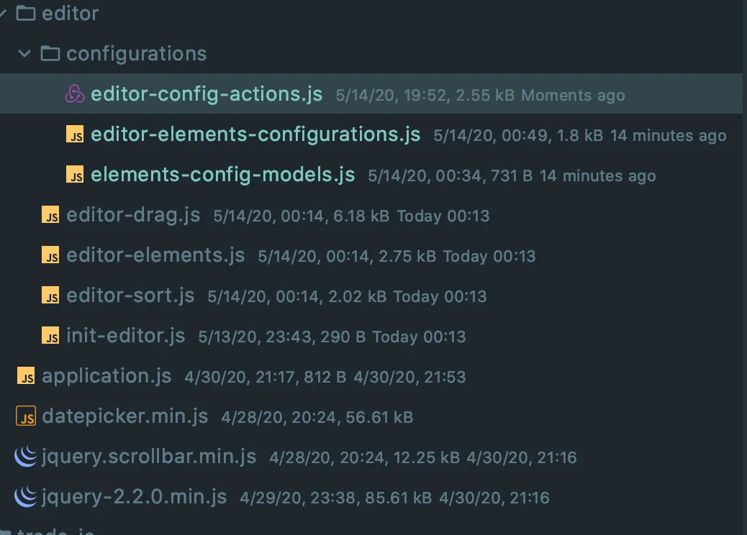Select the editor-config-actions.js file
This screenshot has width=747, height=535.
coord(207,95)
